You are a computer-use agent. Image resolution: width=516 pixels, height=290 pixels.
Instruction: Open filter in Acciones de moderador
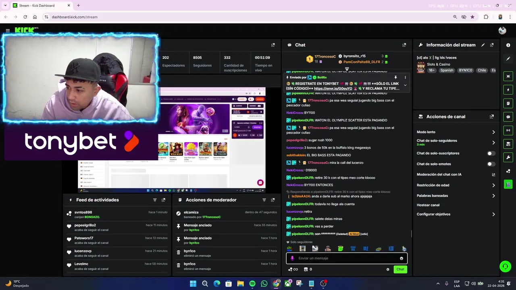pos(264,200)
